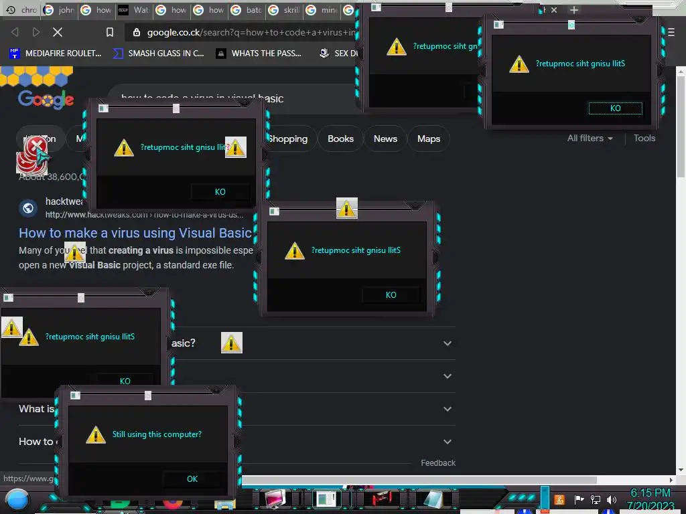Expand the 'How to' question chevron
Image resolution: width=686 pixels, height=514 pixels.
(x=447, y=442)
